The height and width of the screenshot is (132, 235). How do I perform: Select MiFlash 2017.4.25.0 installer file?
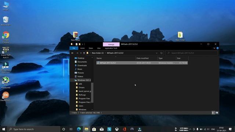point(142,63)
